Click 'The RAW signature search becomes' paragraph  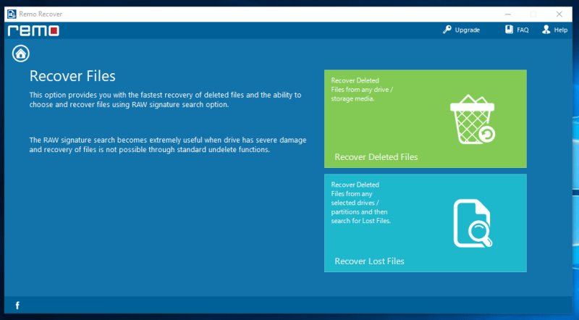coord(168,145)
